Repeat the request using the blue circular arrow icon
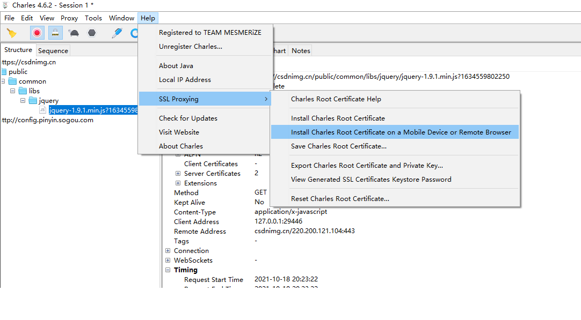581x320 pixels. click(135, 33)
